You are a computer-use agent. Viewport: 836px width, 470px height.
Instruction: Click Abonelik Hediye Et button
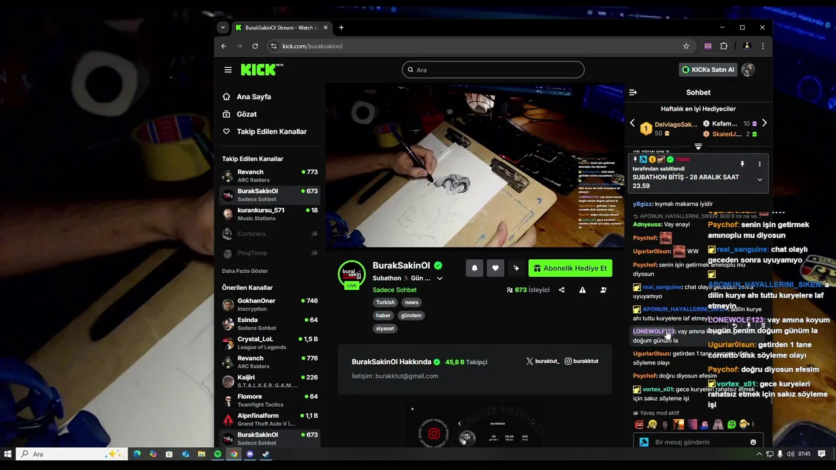tap(570, 268)
